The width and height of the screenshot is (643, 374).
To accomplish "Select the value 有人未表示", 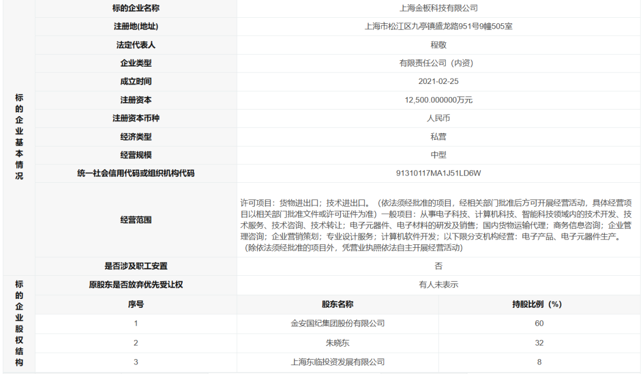I will [x=438, y=285].
